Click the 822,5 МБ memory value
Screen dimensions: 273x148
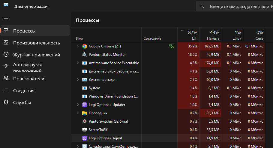[212, 46]
